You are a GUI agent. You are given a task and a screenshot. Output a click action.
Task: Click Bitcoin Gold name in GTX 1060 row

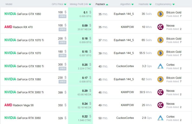174,12
